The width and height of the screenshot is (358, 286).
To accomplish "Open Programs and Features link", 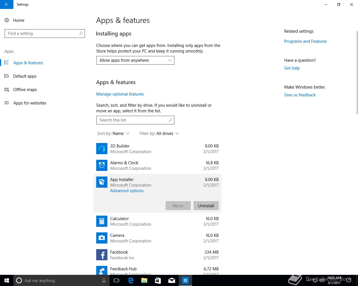I will pyautogui.click(x=305, y=41).
